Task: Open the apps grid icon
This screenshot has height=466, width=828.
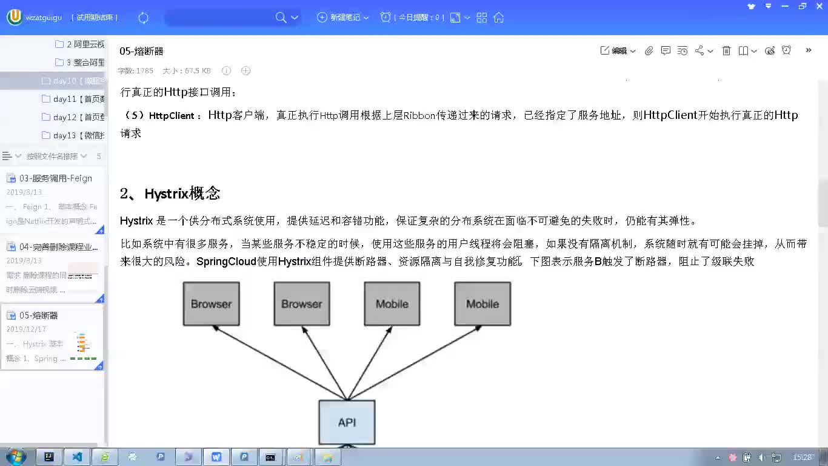Action: click(482, 18)
